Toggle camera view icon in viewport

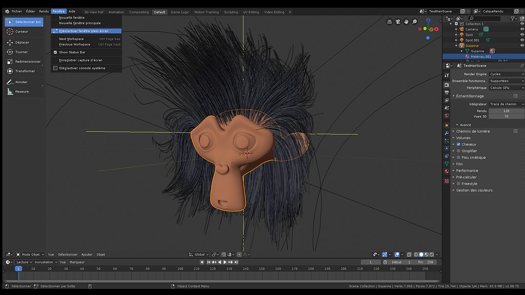398,22
